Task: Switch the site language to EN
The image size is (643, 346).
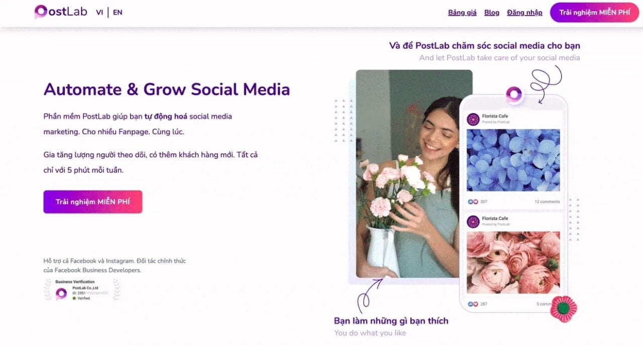Action: (x=118, y=13)
